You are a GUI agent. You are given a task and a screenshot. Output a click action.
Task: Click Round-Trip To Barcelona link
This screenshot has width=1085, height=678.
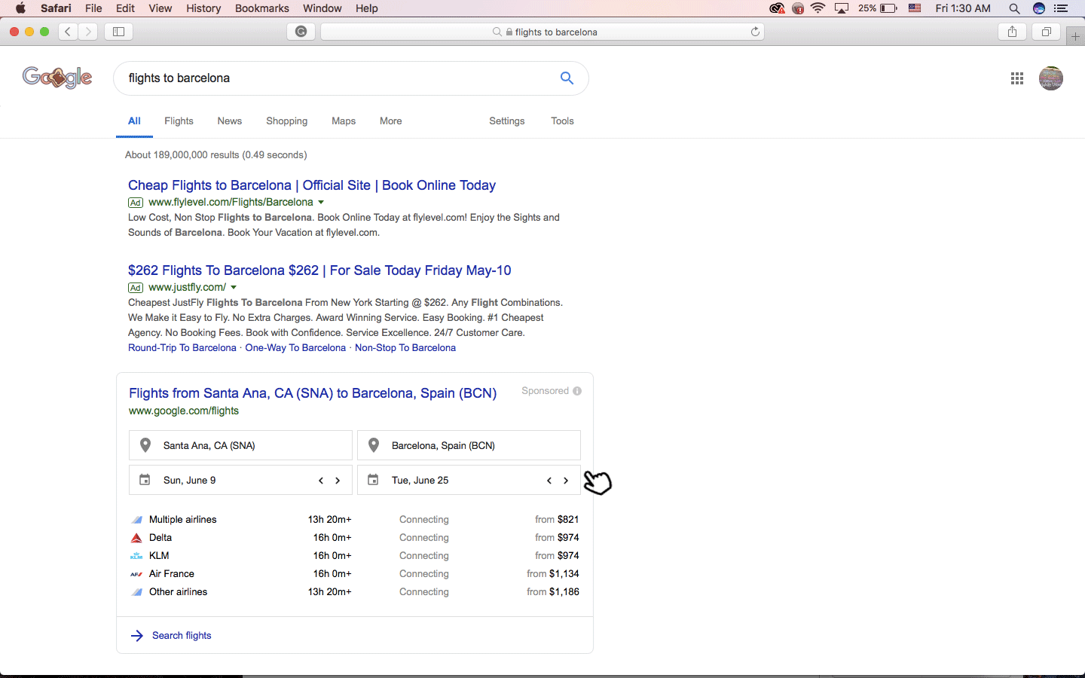(182, 348)
